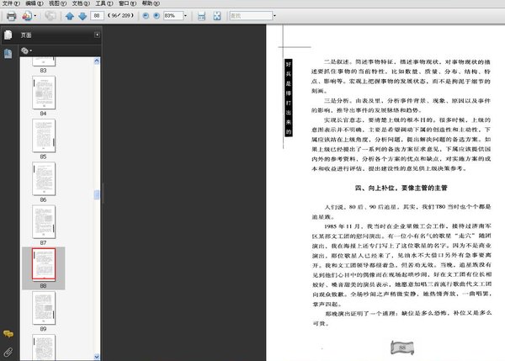Select page 84 thumbnail
505x361 pixels.
[x=44, y=93]
